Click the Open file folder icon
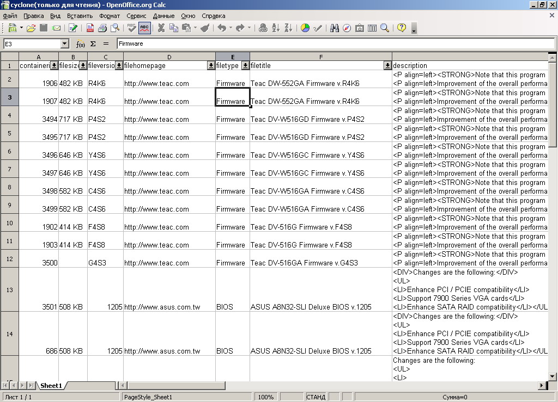558x402 pixels. coord(31,28)
